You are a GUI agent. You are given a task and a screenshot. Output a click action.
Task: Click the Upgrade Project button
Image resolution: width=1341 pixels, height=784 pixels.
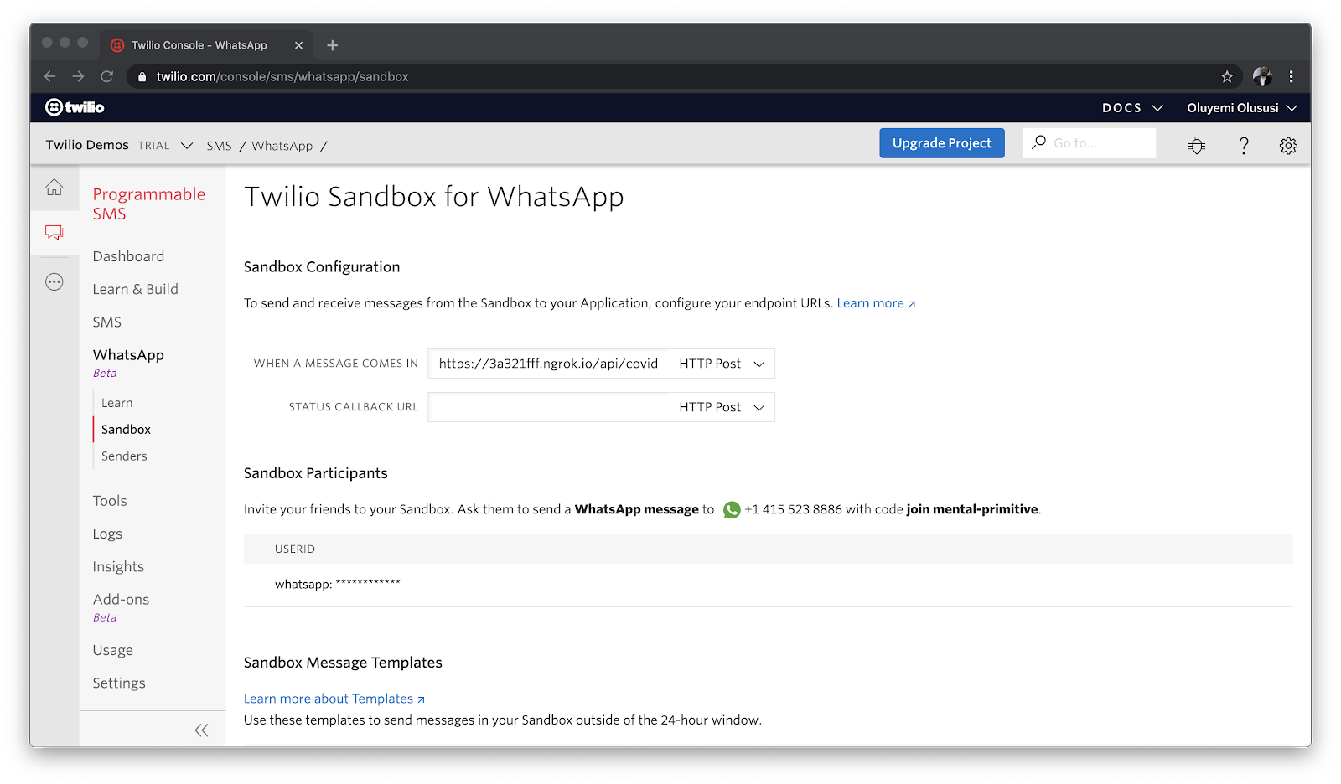pyautogui.click(x=942, y=143)
